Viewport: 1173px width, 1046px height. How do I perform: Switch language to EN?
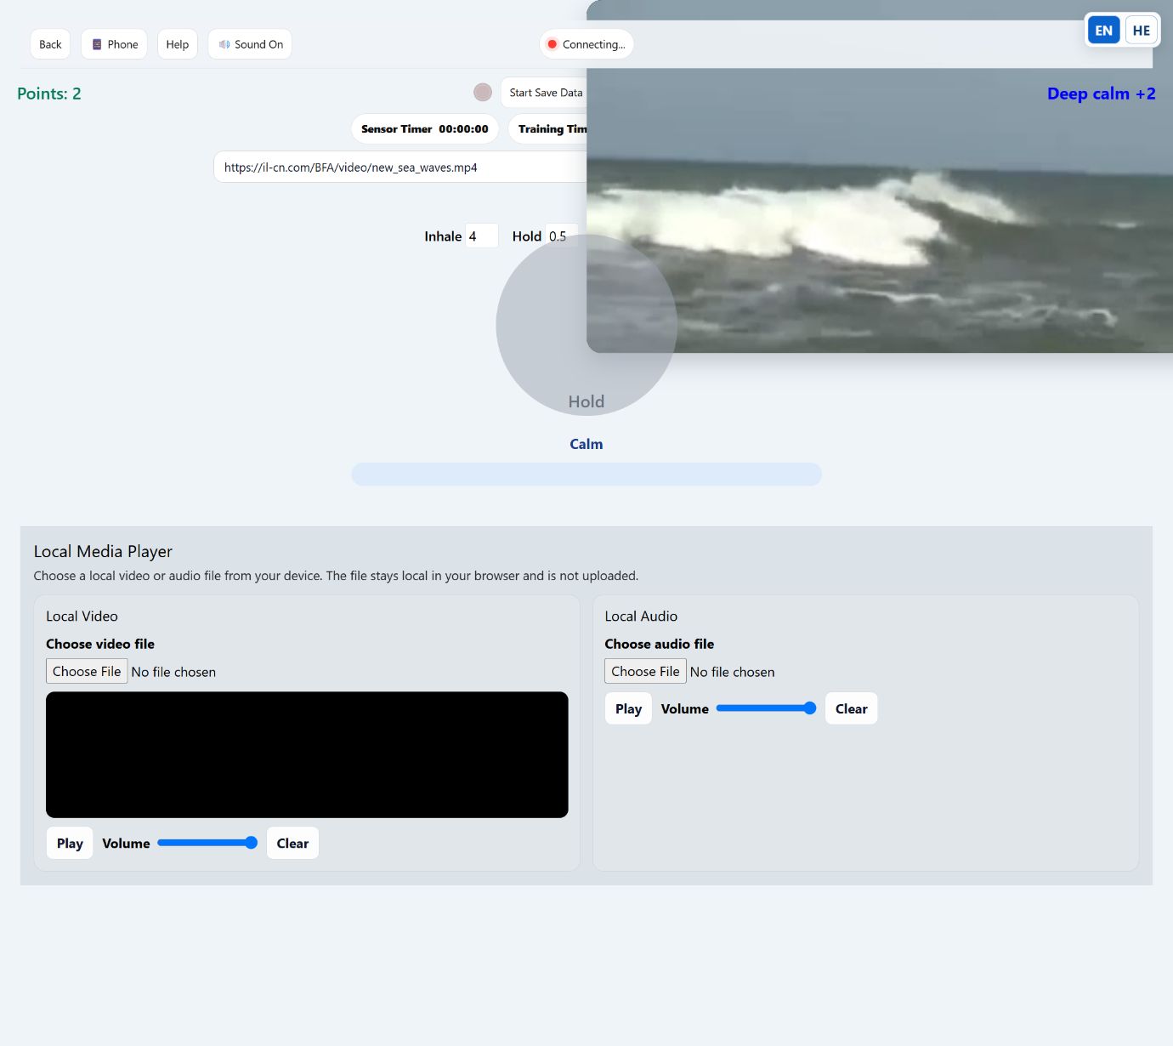coord(1103,31)
